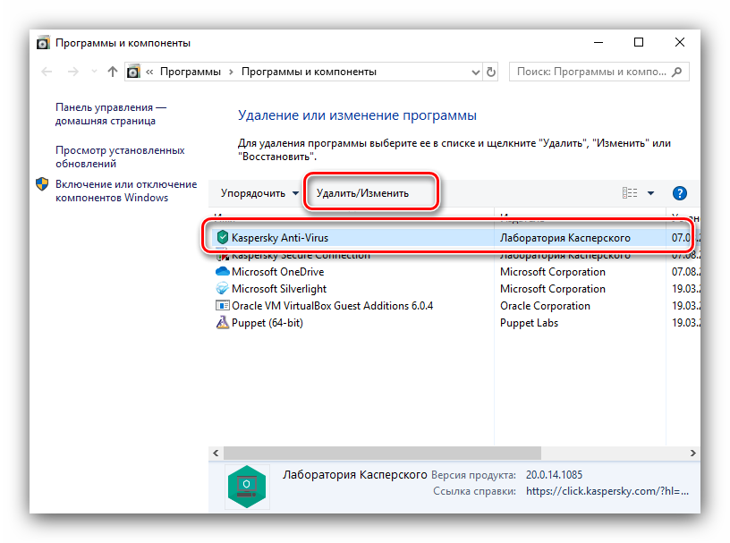This screenshot has height=543, width=730.
Task: Expand address bar history dropdown
Action: pos(475,72)
